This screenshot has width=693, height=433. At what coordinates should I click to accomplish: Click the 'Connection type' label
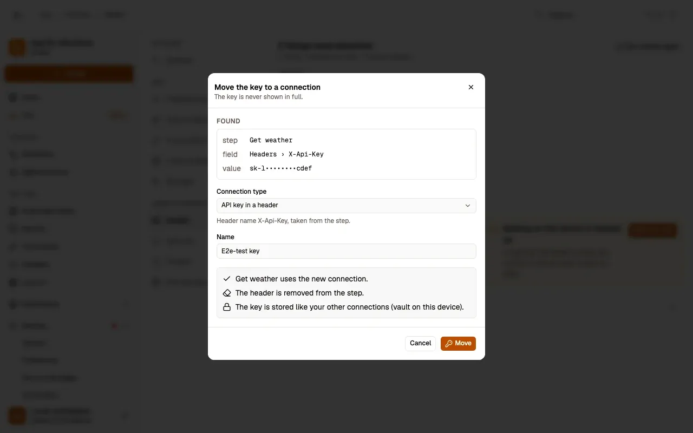(241, 192)
